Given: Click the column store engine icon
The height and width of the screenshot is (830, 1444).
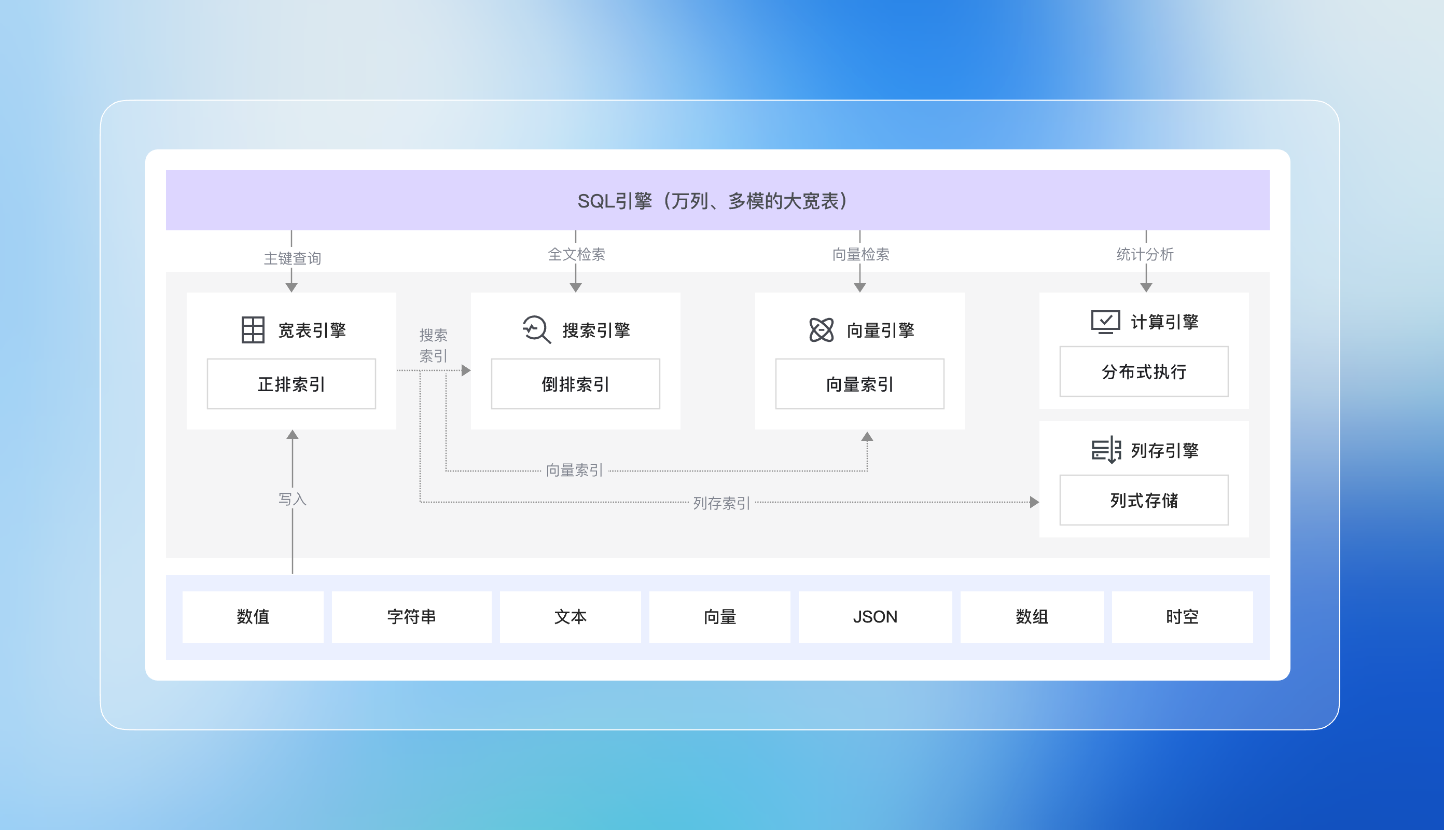Looking at the screenshot, I should click(1106, 450).
